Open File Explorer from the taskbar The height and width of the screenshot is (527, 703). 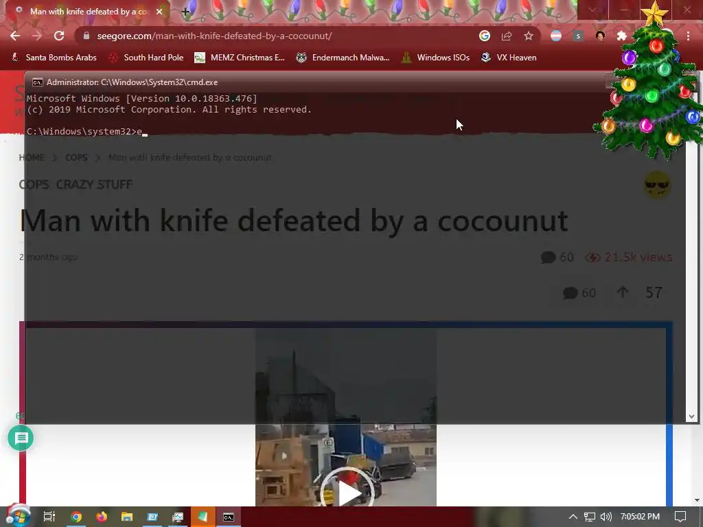[x=127, y=517]
